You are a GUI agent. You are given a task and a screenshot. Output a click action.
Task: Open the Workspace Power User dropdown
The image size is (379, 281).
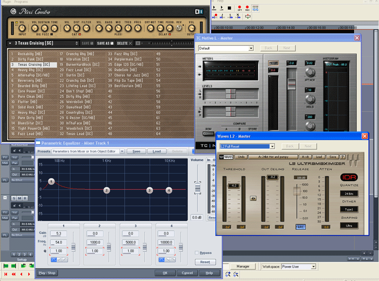(313, 267)
